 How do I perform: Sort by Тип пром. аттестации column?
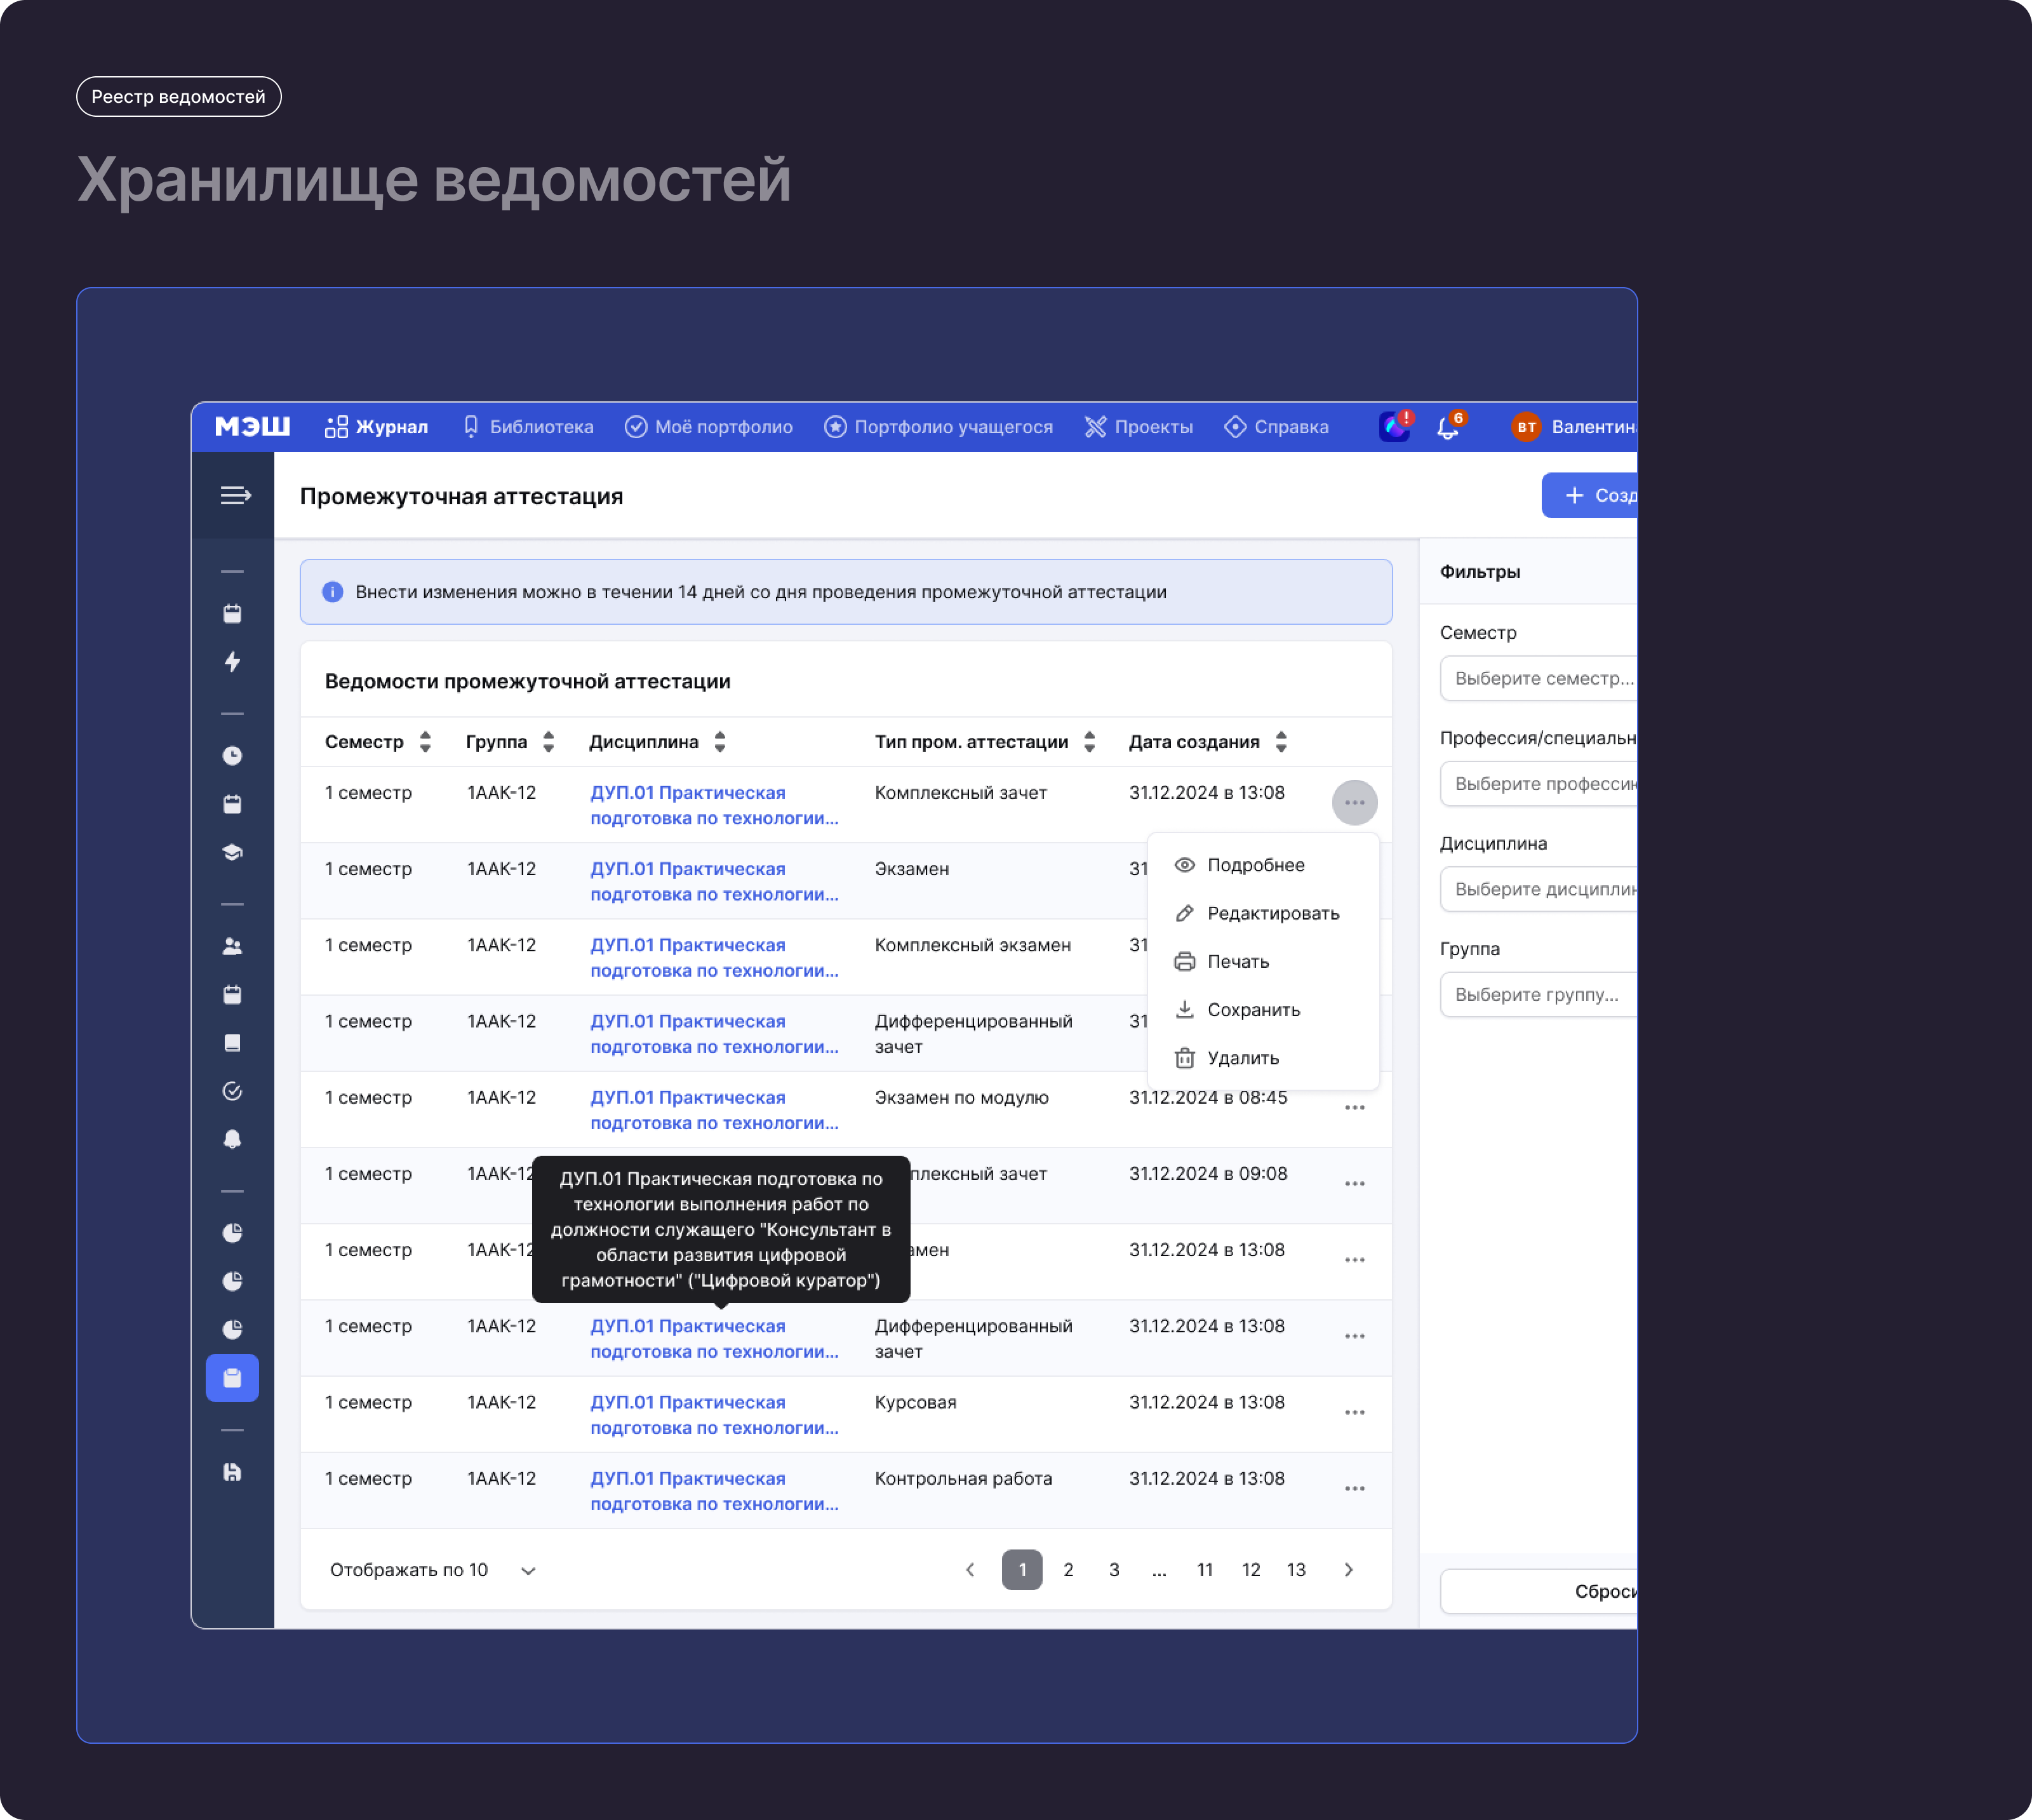coord(1089,742)
